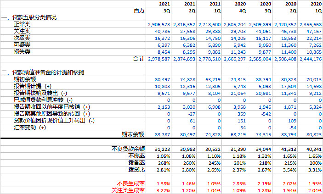Viewport: 323px width, 194px height.
Task: Select cell value 2,356,668
Action: click(x=311, y=25)
